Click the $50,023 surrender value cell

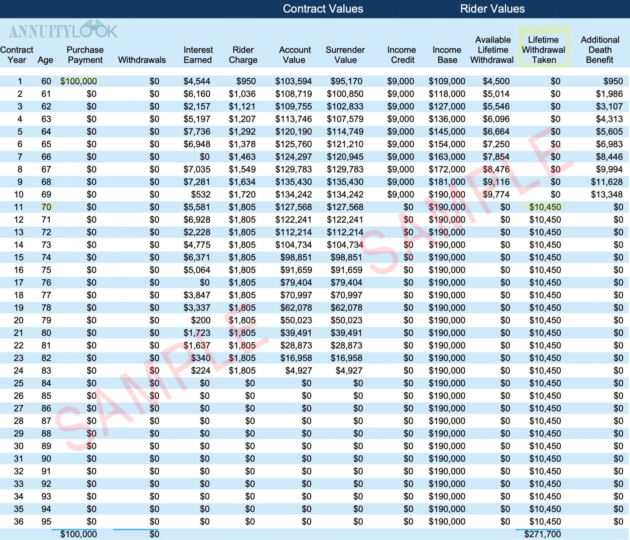[346, 320]
